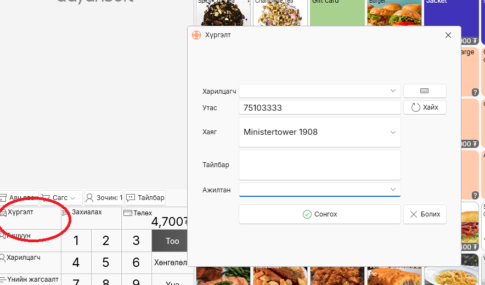Click the credit card icon beside Төлөх
Viewport: 485px width, 285px height.
point(128,213)
